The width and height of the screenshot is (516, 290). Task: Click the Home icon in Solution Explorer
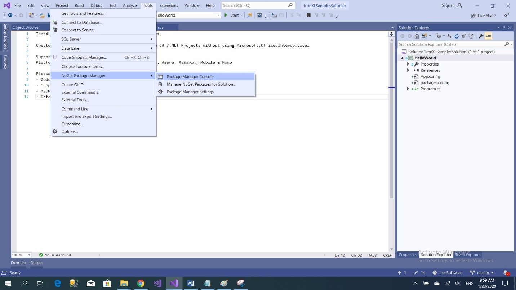tap(417, 36)
